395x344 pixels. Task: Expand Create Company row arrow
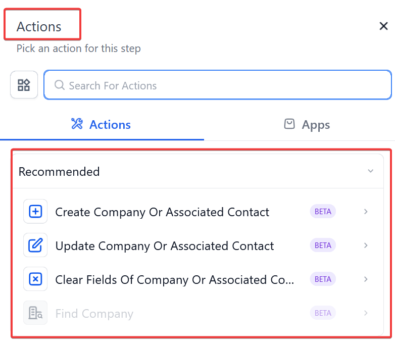tap(366, 212)
